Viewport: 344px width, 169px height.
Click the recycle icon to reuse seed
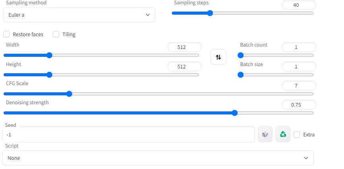pyautogui.click(x=283, y=134)
